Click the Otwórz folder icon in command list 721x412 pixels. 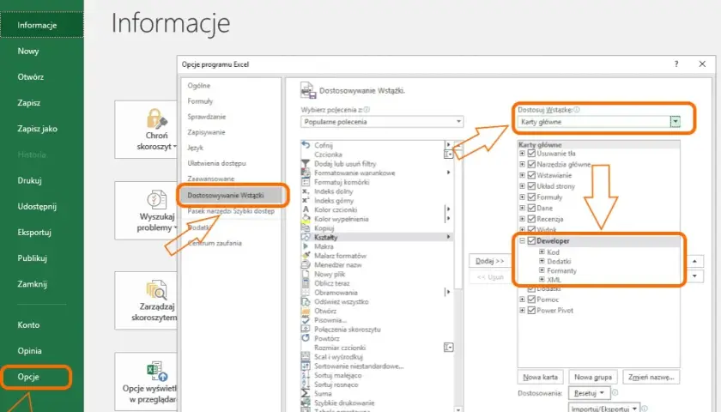[306, 311]
